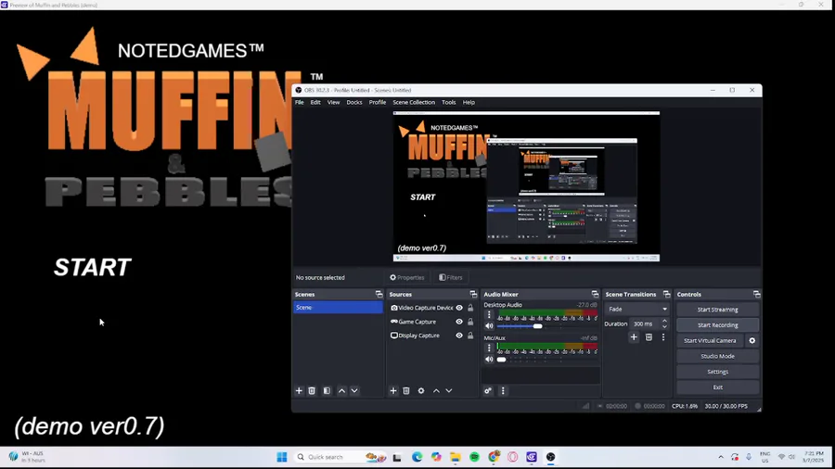Open transition properties three-dot menu
The width and height of the screenshot is (835, 469).
[663, 337]
